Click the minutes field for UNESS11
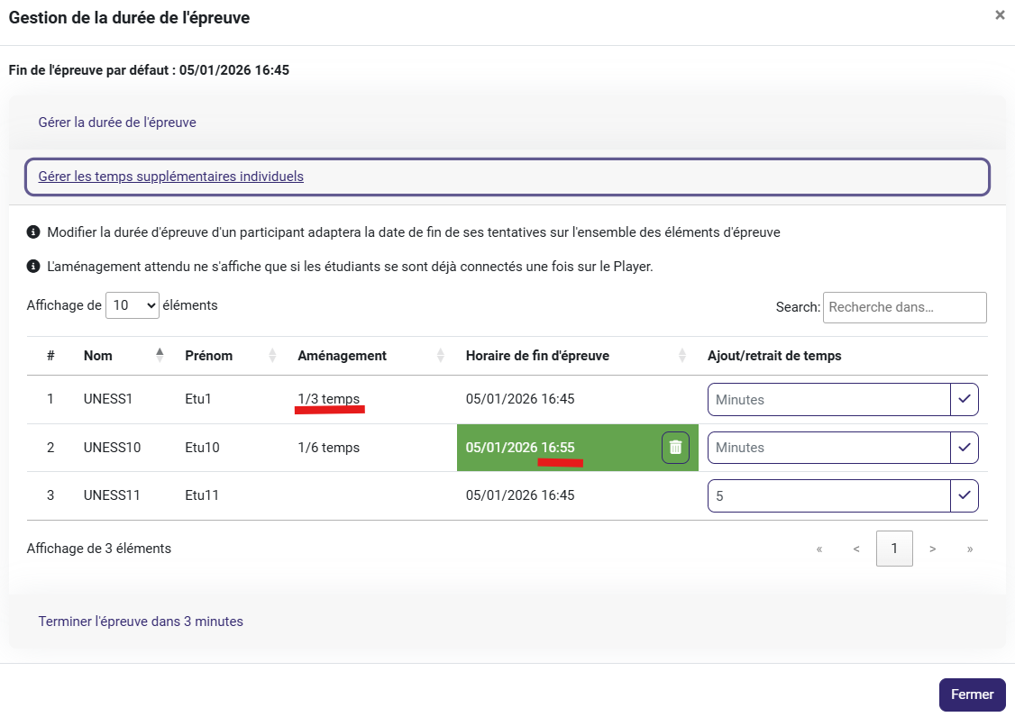This screenshot has width=1015, height=717. tap(828, 495)
